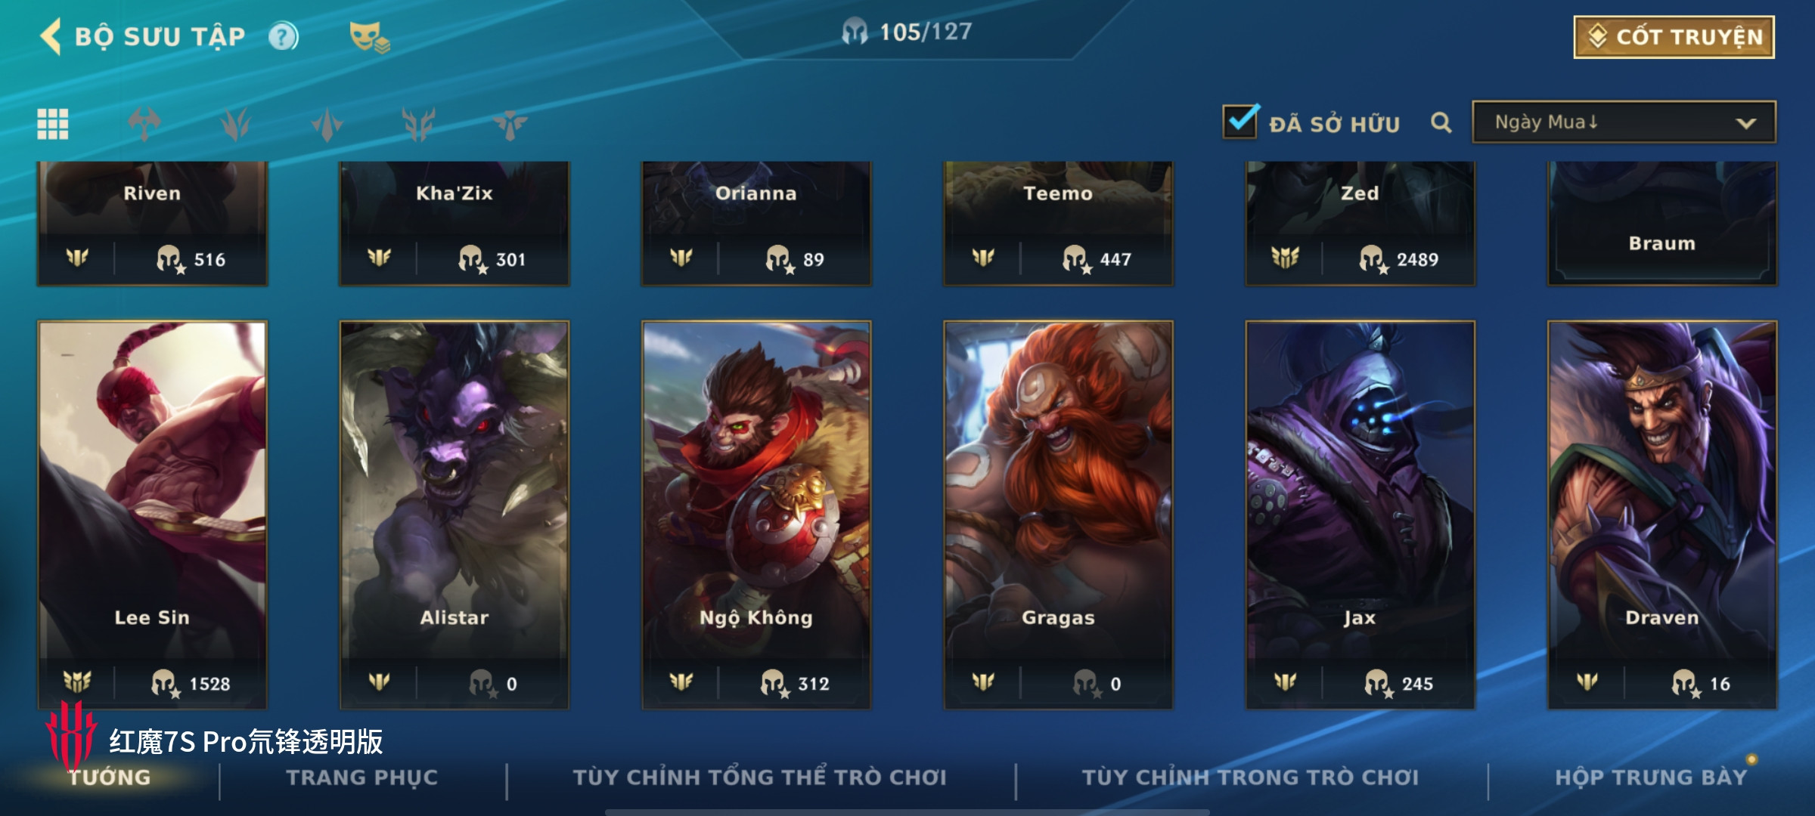Filter by the support role icon
The image size is (1815, 816).
click(x=510, y=124)
